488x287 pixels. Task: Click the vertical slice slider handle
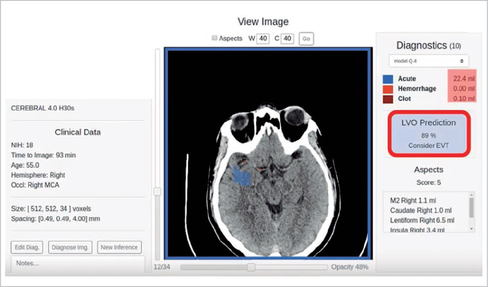point(157,192)
